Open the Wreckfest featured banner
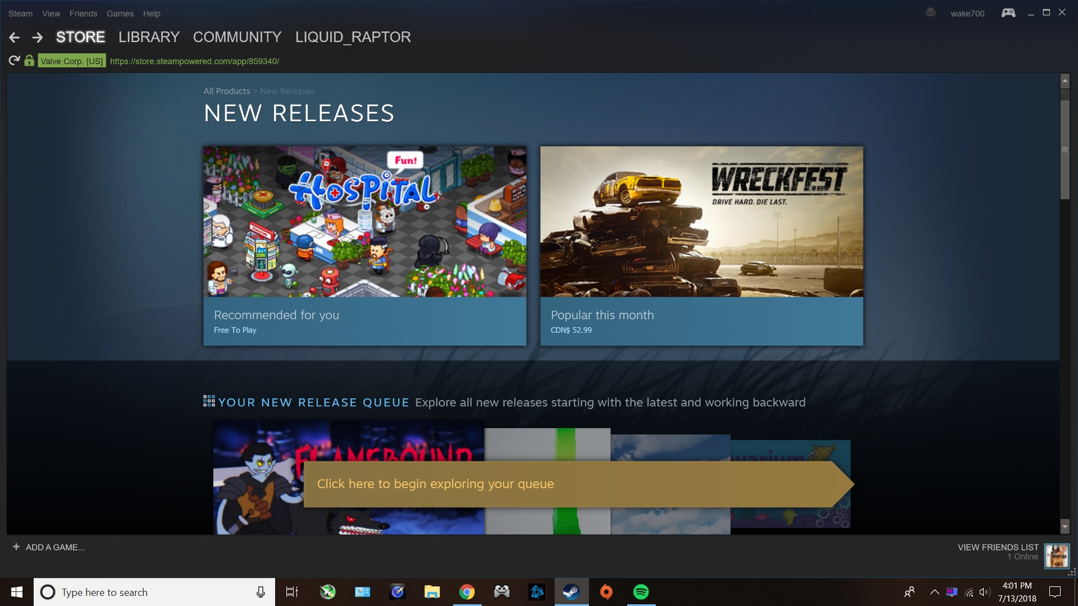 (701, 222)
